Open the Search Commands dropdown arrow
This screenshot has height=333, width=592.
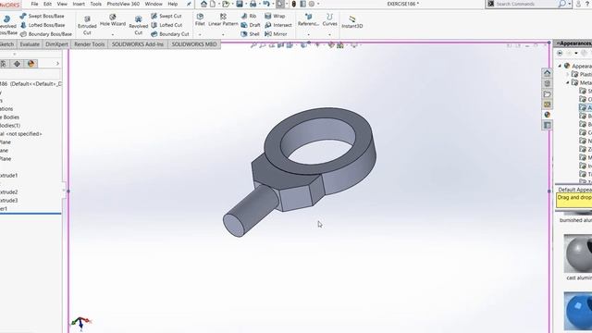click(570, 4)
